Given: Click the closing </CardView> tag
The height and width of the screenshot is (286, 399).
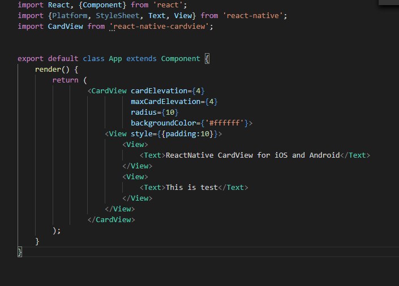Looking at the screenshot, I should coord(111,220).
